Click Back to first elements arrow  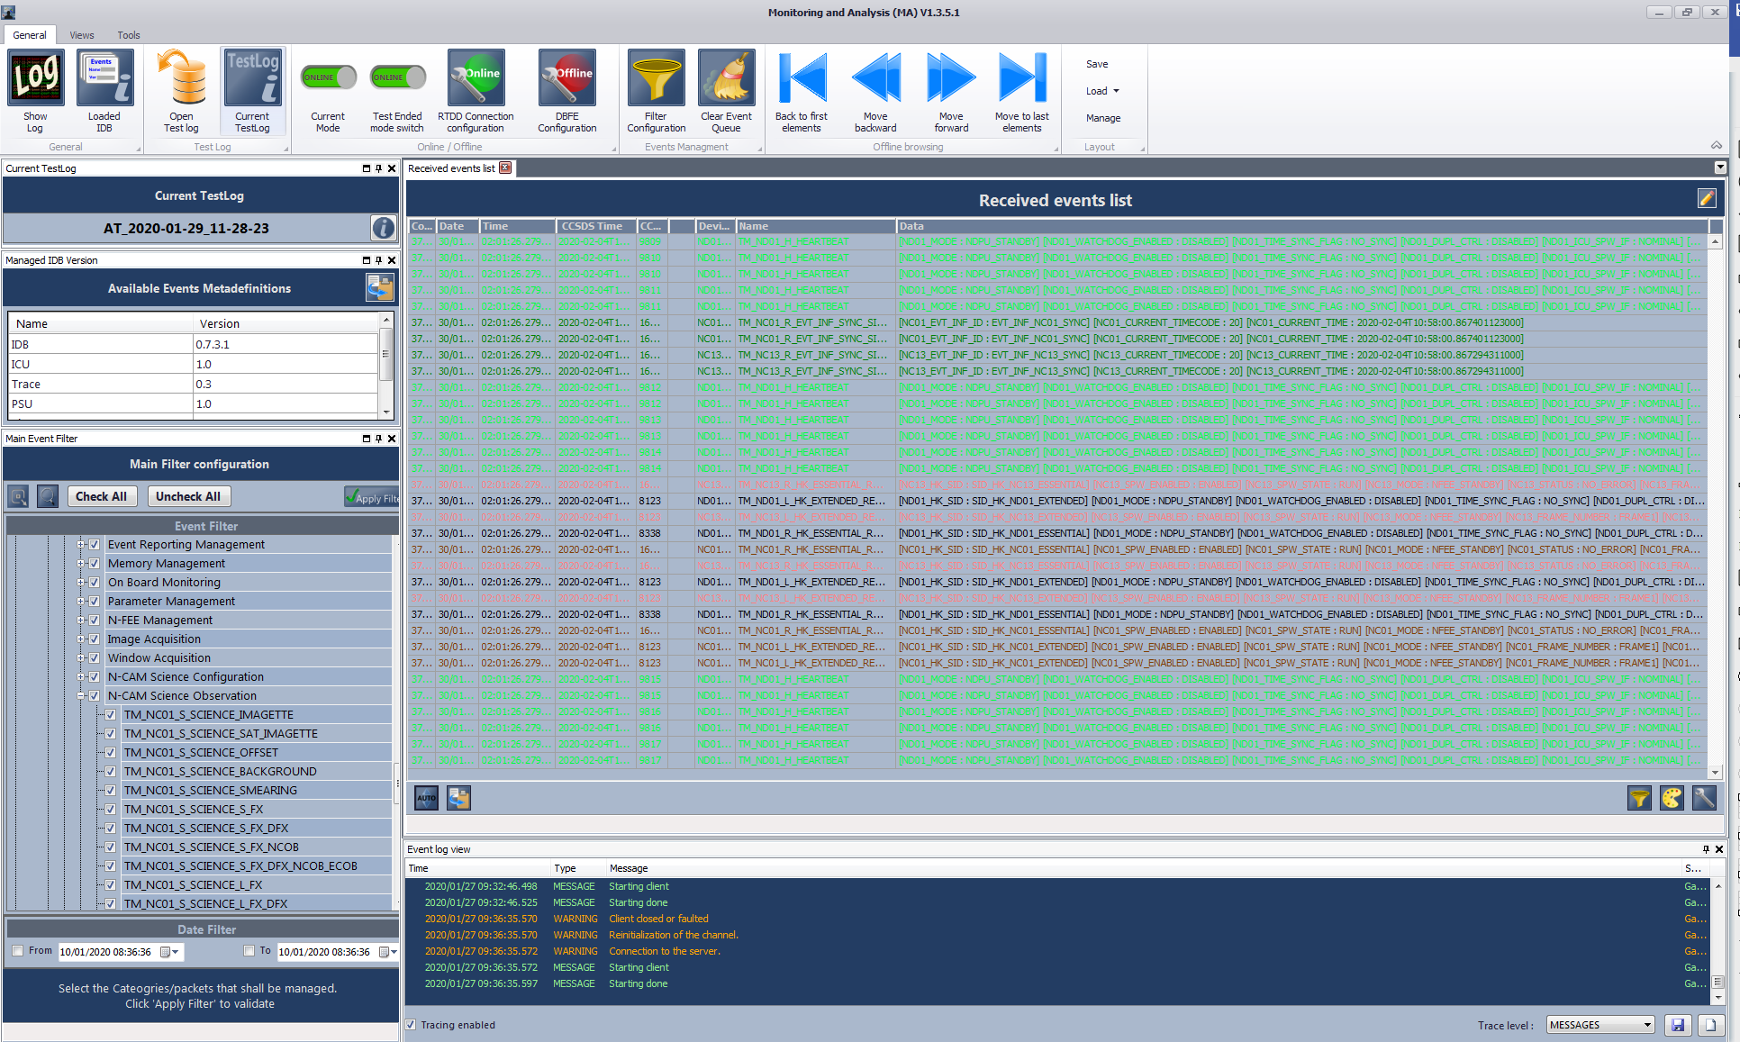pyautogui.click(x=801, y=79)
